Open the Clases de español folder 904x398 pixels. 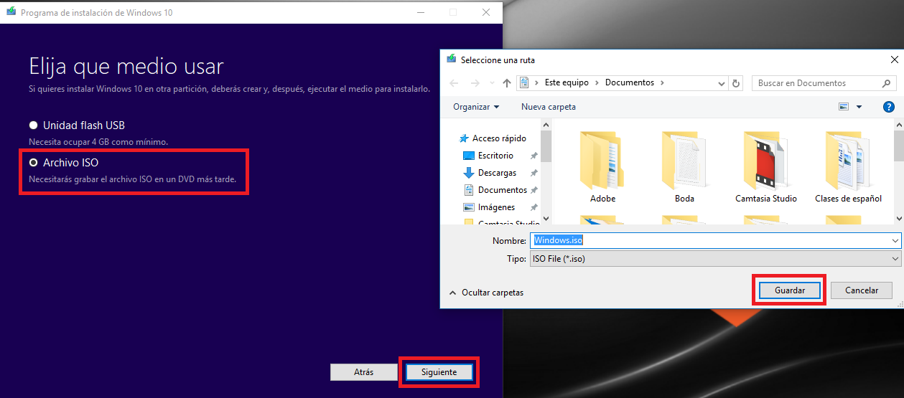[x=848, y=168]
